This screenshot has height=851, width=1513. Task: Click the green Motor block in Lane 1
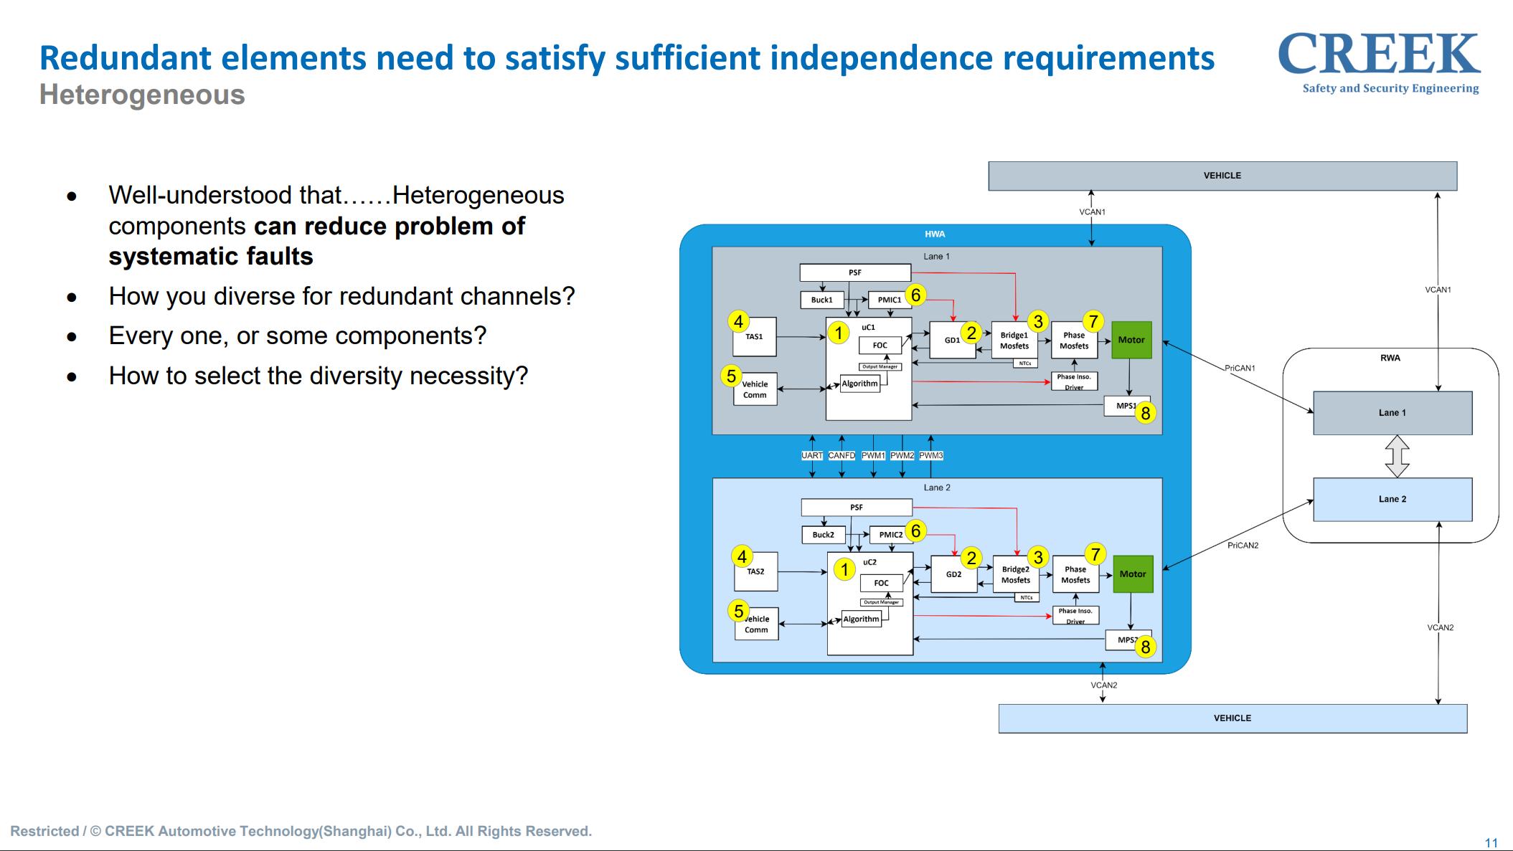(x=1131, y=340)
